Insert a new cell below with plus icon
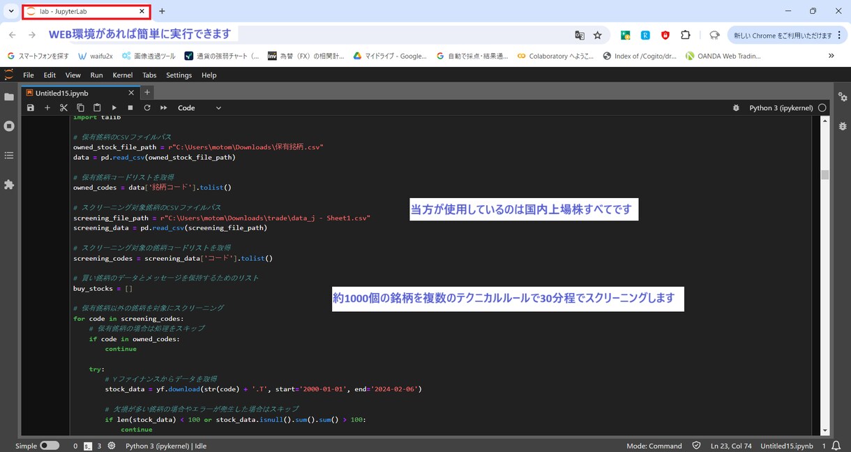The width and height of the screenshot is (851, 452). coord(47,108)
